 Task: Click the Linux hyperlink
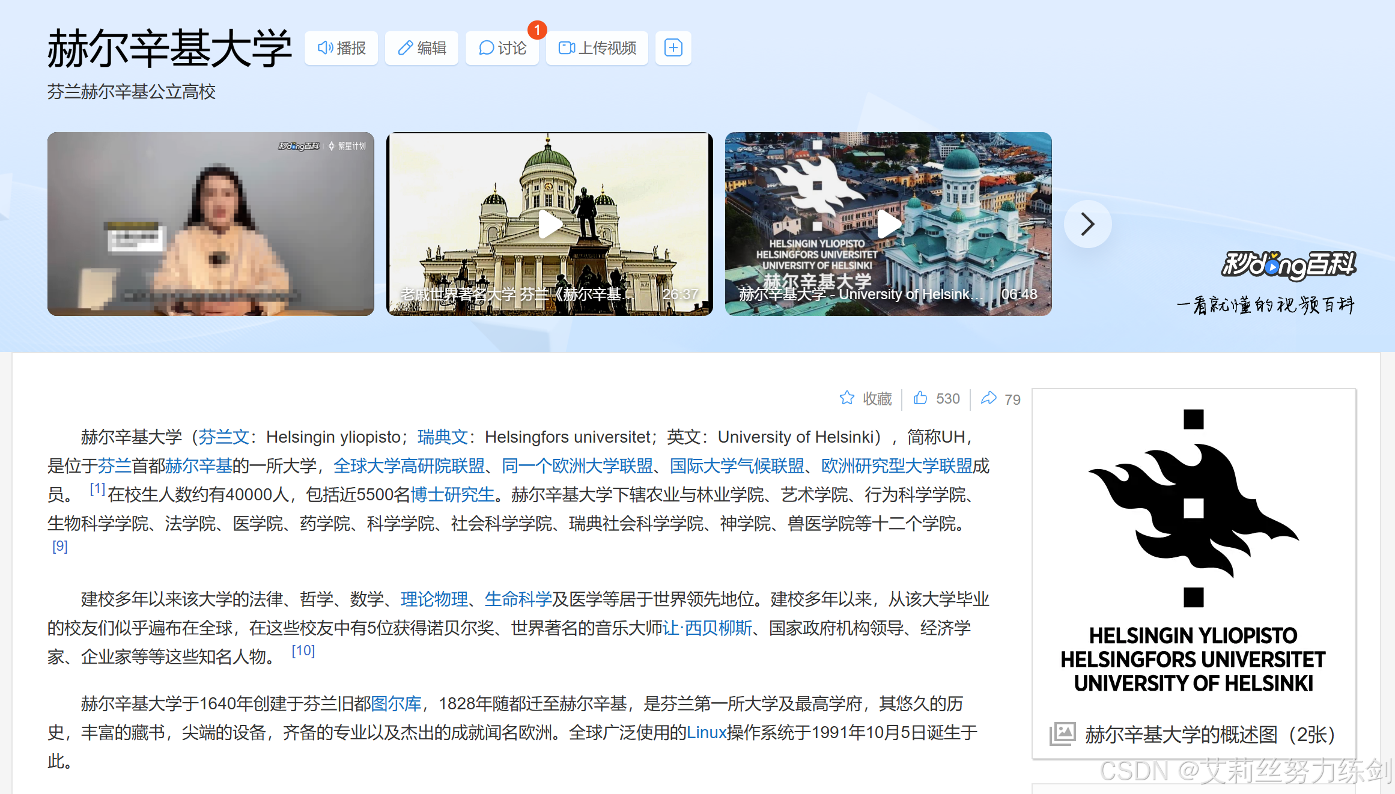tap(707, 732)
